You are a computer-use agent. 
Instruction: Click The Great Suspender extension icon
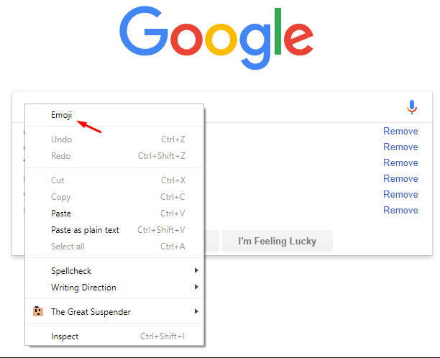pos(38,312)
